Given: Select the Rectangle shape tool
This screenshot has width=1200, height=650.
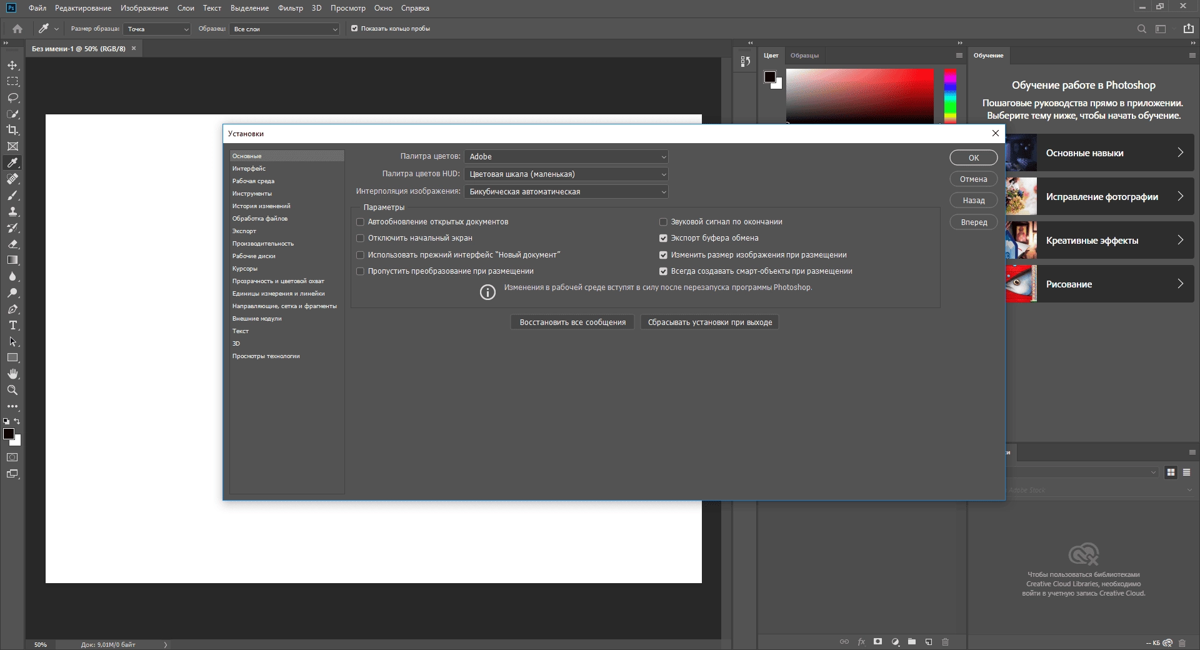Looking at the screenshot, I should click(12, 358).
